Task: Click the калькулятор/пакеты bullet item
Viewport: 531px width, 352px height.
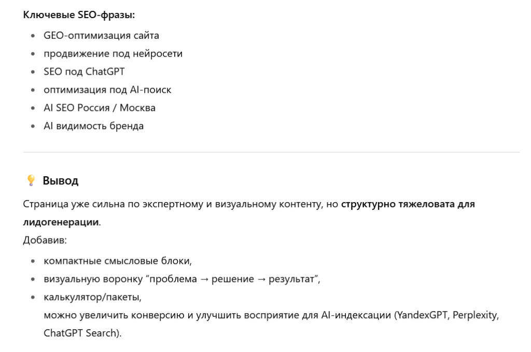Action: click(92, 297)
